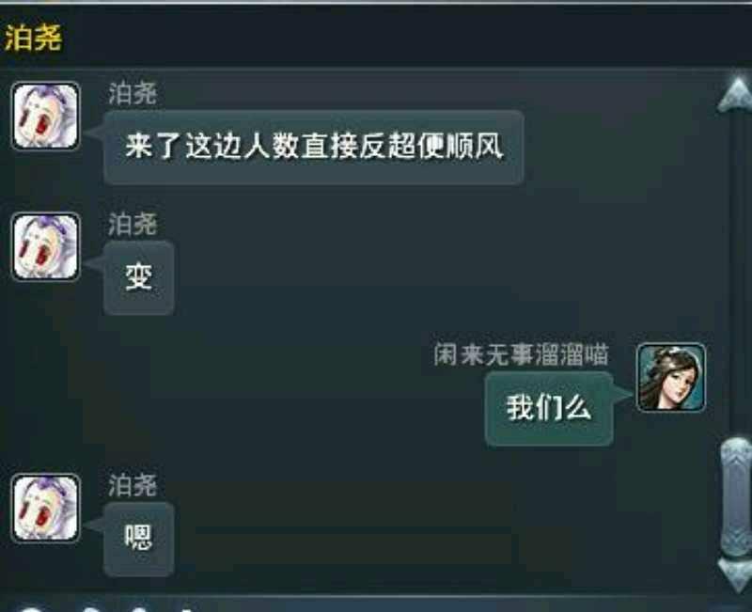Click the 来了这边人数直接反超便顺风 message bubble

pos(314,148)
